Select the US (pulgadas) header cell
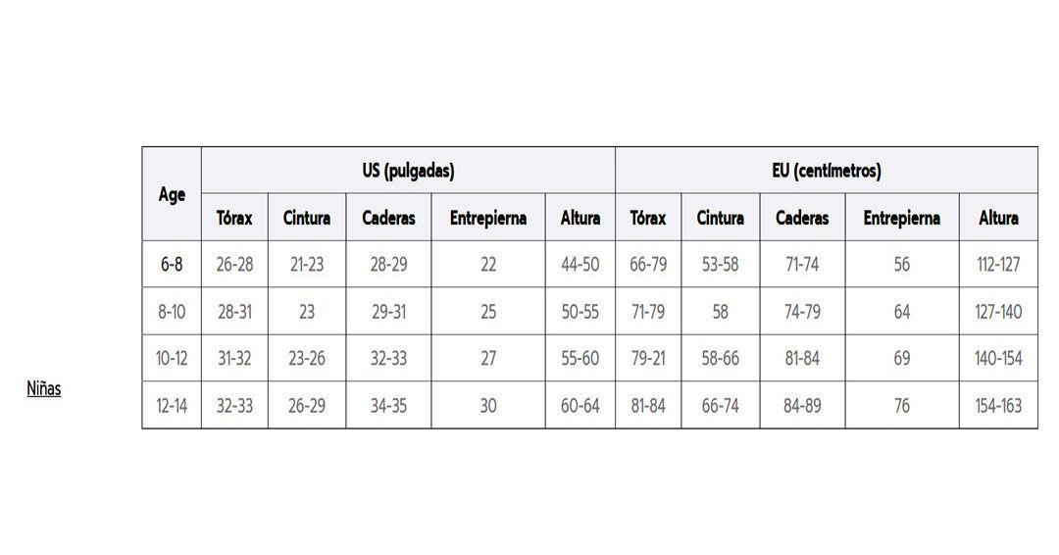1059x555 pixels. [x=408, y=171]
